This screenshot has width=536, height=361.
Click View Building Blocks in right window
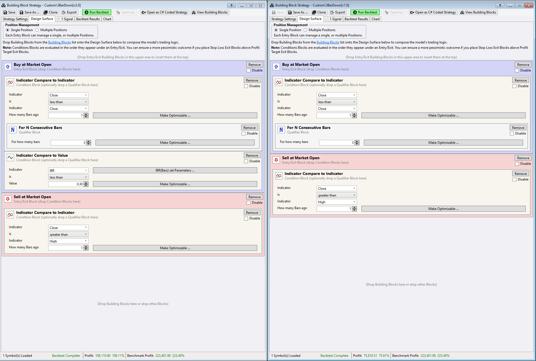point(478,12)
